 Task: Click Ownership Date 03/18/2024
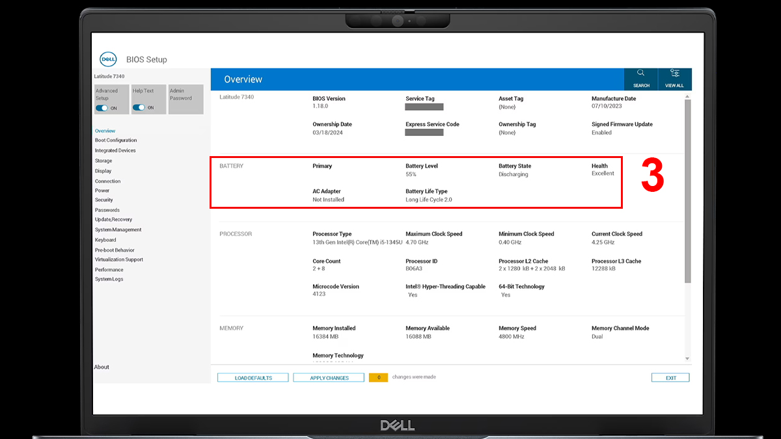327,133
